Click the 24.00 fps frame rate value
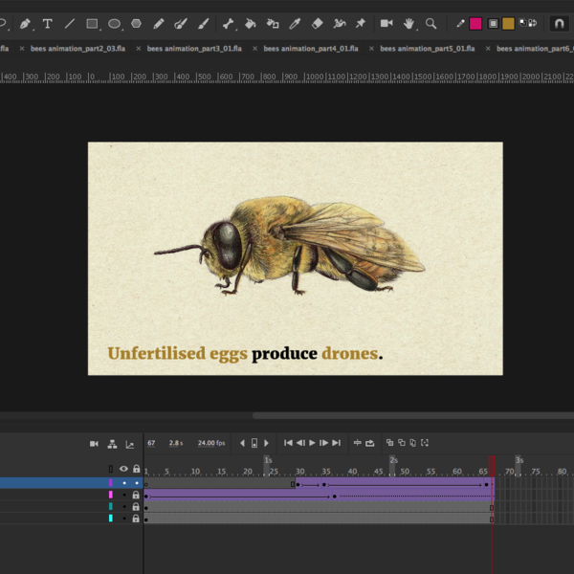This screenshot has width=574, height=574. click(x=211, y=443)
